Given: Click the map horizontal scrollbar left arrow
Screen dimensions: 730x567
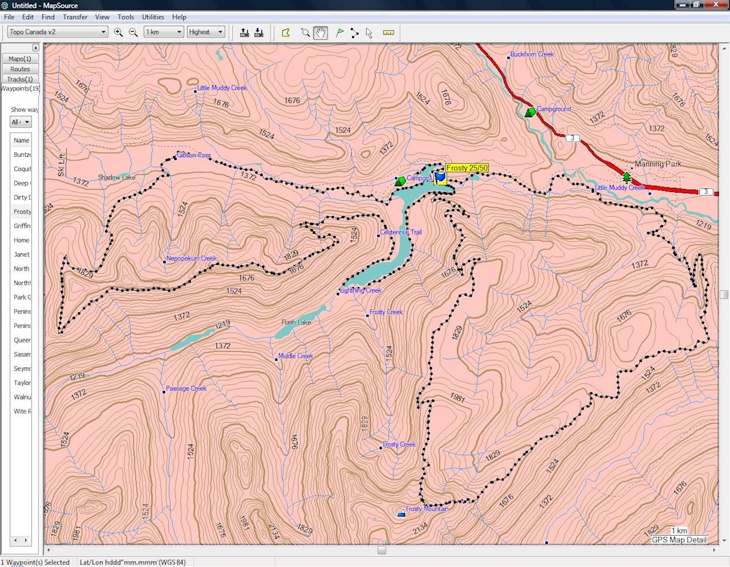Looking at the screenshot, I should (x=49, y=550).
